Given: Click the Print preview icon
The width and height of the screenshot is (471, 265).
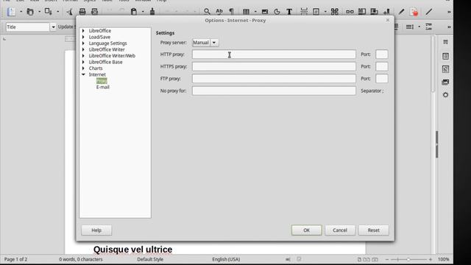Looking at the screenshot, I should [x=95, y=12].
